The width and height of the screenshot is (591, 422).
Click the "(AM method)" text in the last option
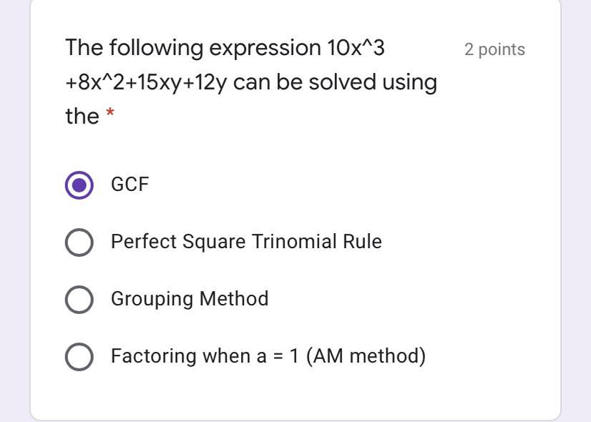pyautogui.click(x=366, y=356)
